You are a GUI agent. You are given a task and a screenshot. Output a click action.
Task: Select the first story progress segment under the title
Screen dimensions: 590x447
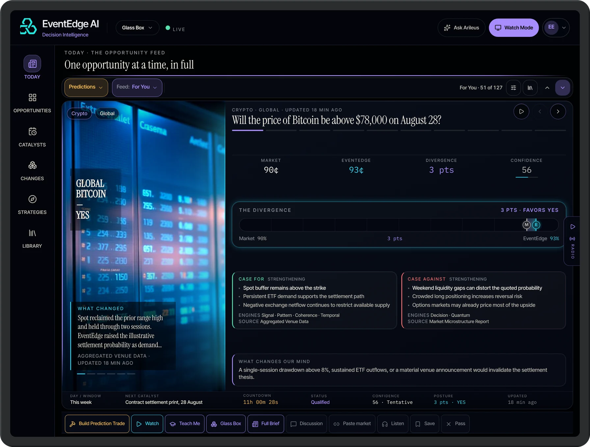tap(248, 130)
